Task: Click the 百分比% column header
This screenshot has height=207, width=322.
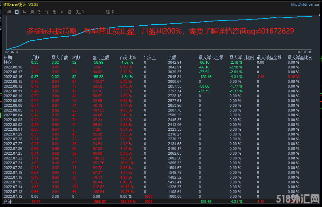Action: point(128,57)
